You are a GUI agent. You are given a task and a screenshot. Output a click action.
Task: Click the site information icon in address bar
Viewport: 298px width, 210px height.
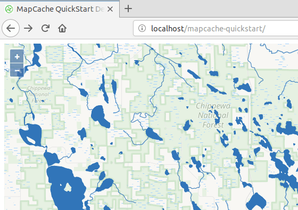(142, 28)
